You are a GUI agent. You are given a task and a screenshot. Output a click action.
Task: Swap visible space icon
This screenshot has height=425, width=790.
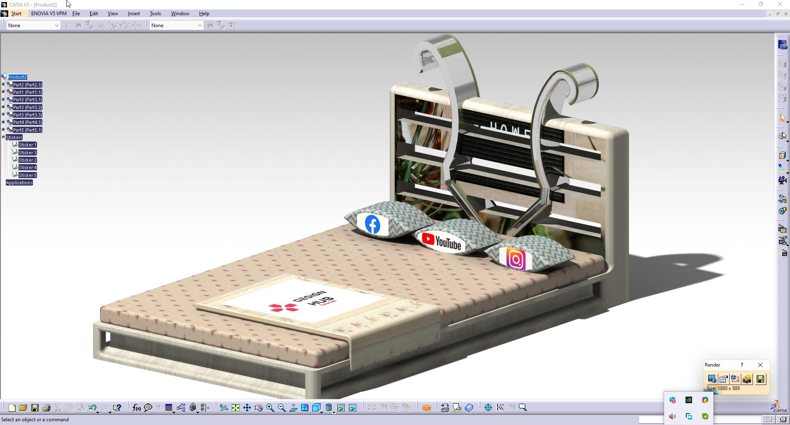353,408
